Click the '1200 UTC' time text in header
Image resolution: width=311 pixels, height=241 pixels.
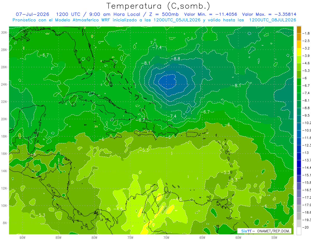pyautogui.click(x=68, y=14)
